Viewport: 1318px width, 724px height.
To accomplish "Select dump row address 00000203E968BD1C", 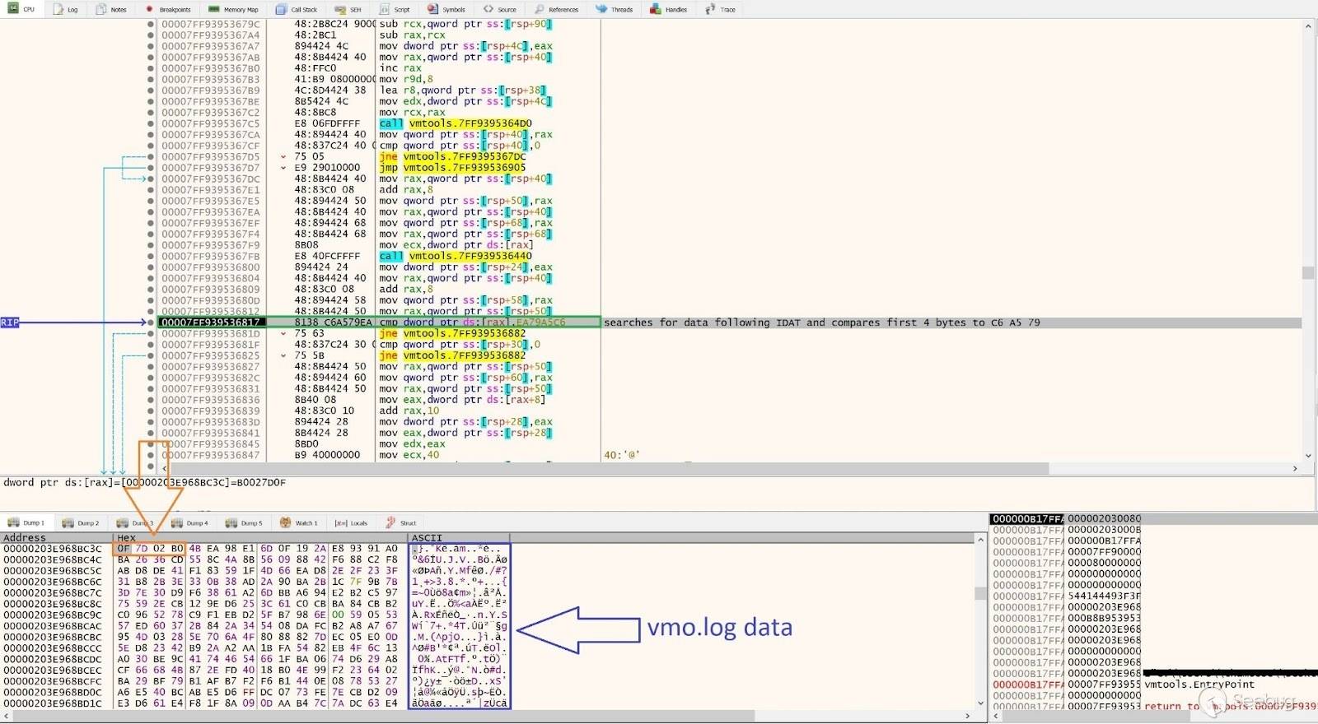I will pyautogui.click(x=53, y=703).
